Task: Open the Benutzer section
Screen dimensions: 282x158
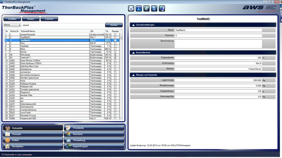Action: [x=94, y=134]
